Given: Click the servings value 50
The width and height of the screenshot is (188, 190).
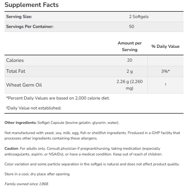Looking at the screenshot, I should tap(132, 26).
